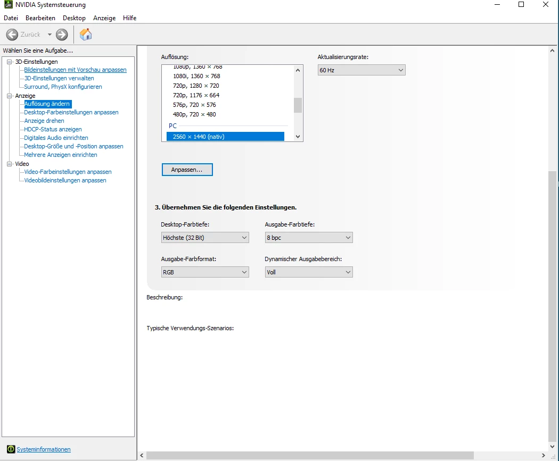Select resolution 1080i, 1360 × 768

click(x=197, y=76)
